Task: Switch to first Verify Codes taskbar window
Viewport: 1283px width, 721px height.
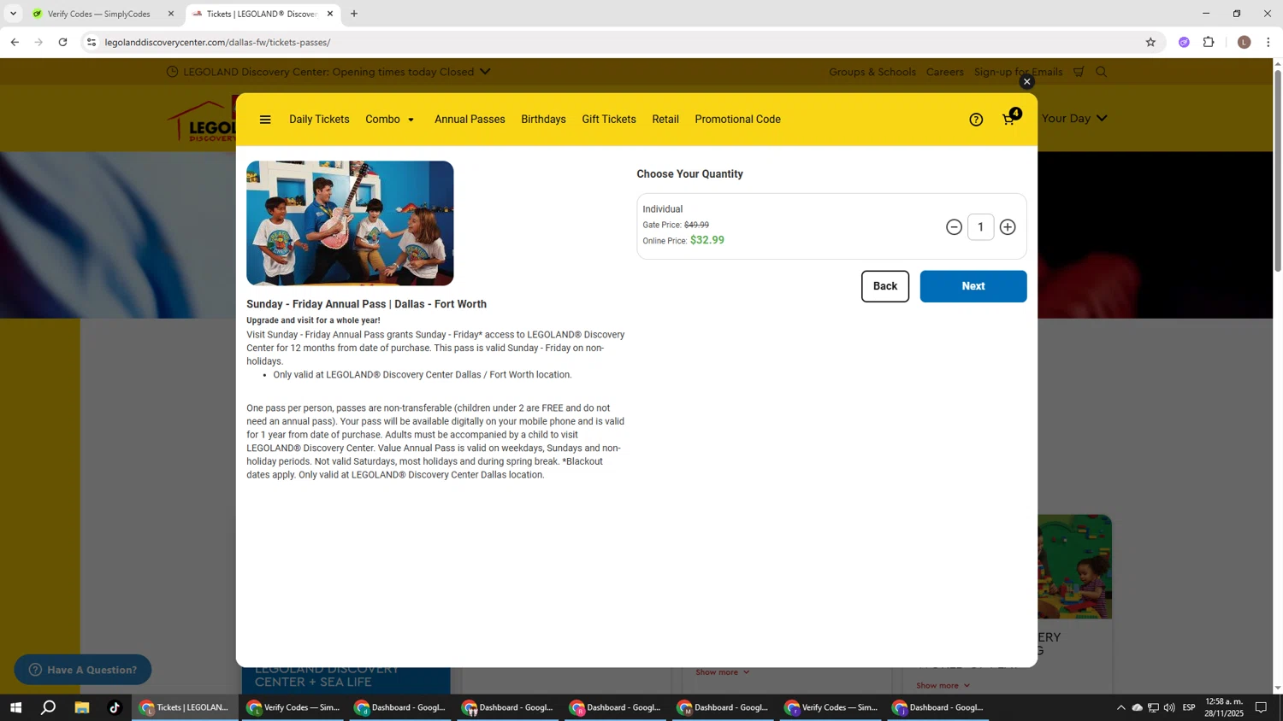Action: 293,707
